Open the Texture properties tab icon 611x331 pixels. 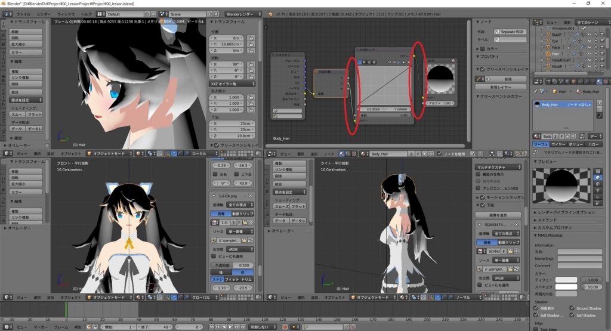click(606, 82)
